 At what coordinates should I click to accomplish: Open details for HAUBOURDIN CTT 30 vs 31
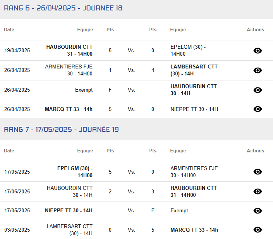(258, 191)
